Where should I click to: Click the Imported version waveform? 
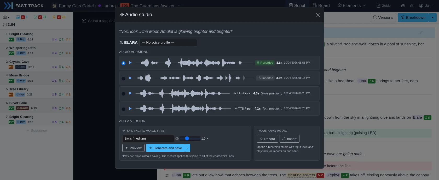[195, 78]
